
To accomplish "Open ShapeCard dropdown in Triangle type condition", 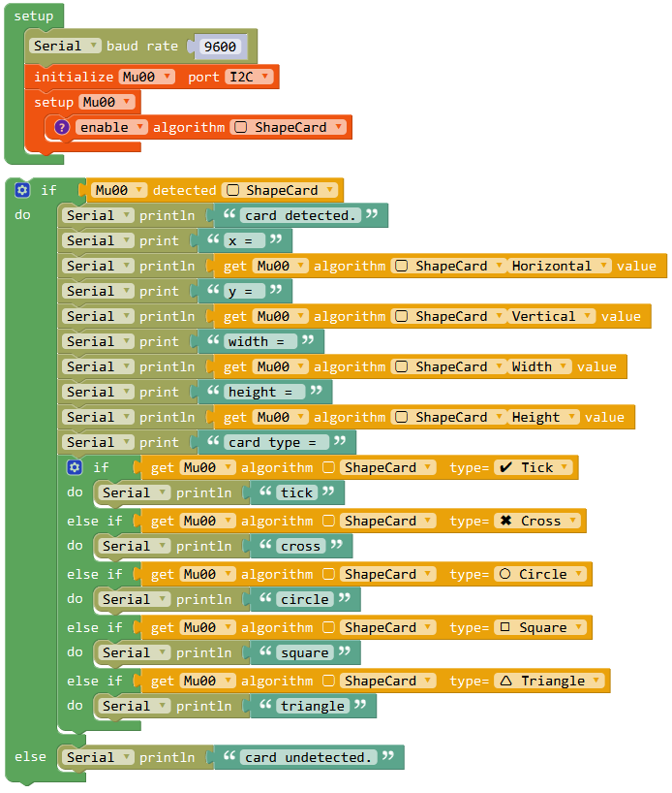I will click(x=388, y=681).
